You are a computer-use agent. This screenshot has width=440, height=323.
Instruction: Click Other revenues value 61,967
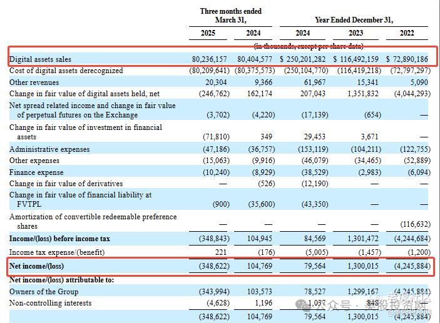click(x=315, y=82)
